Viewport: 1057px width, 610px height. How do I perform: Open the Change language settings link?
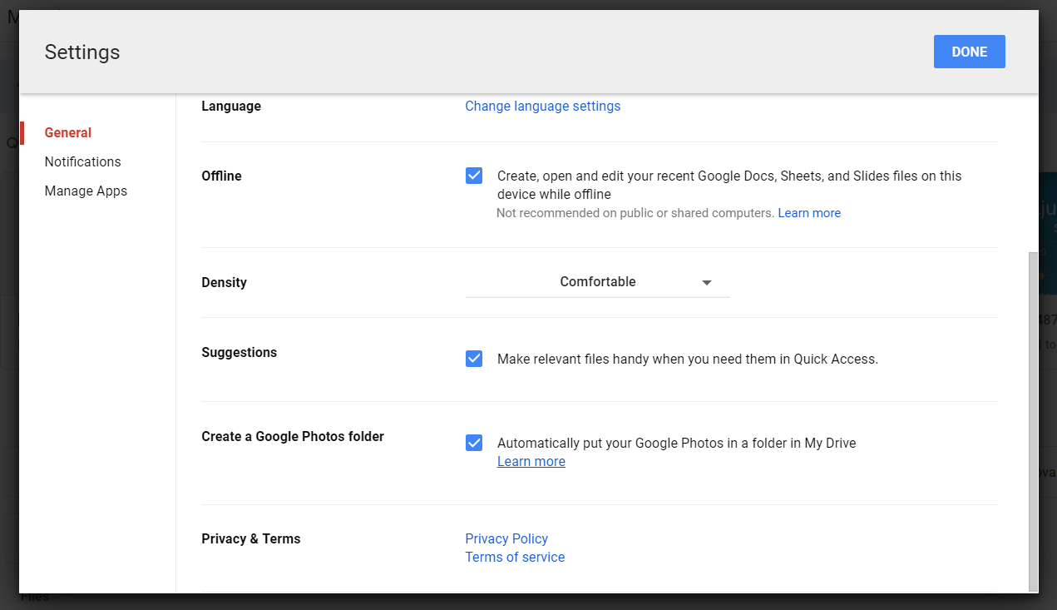(x=542, y=107)
